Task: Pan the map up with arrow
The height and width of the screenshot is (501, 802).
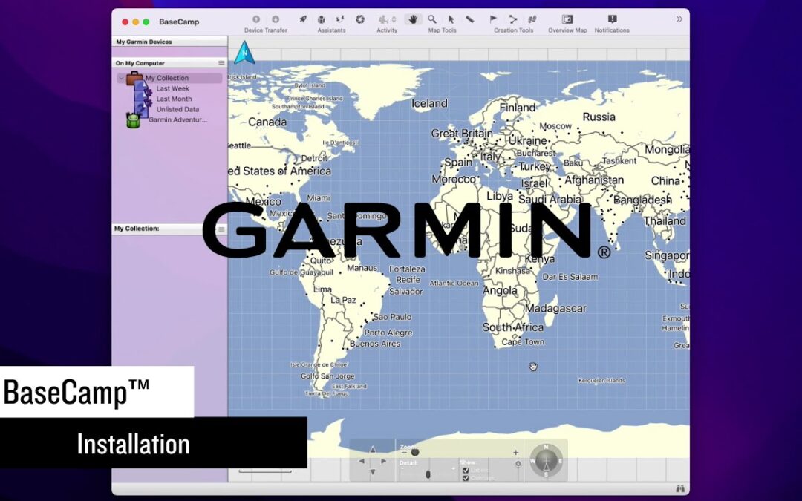Action: [x=373, y=450]
